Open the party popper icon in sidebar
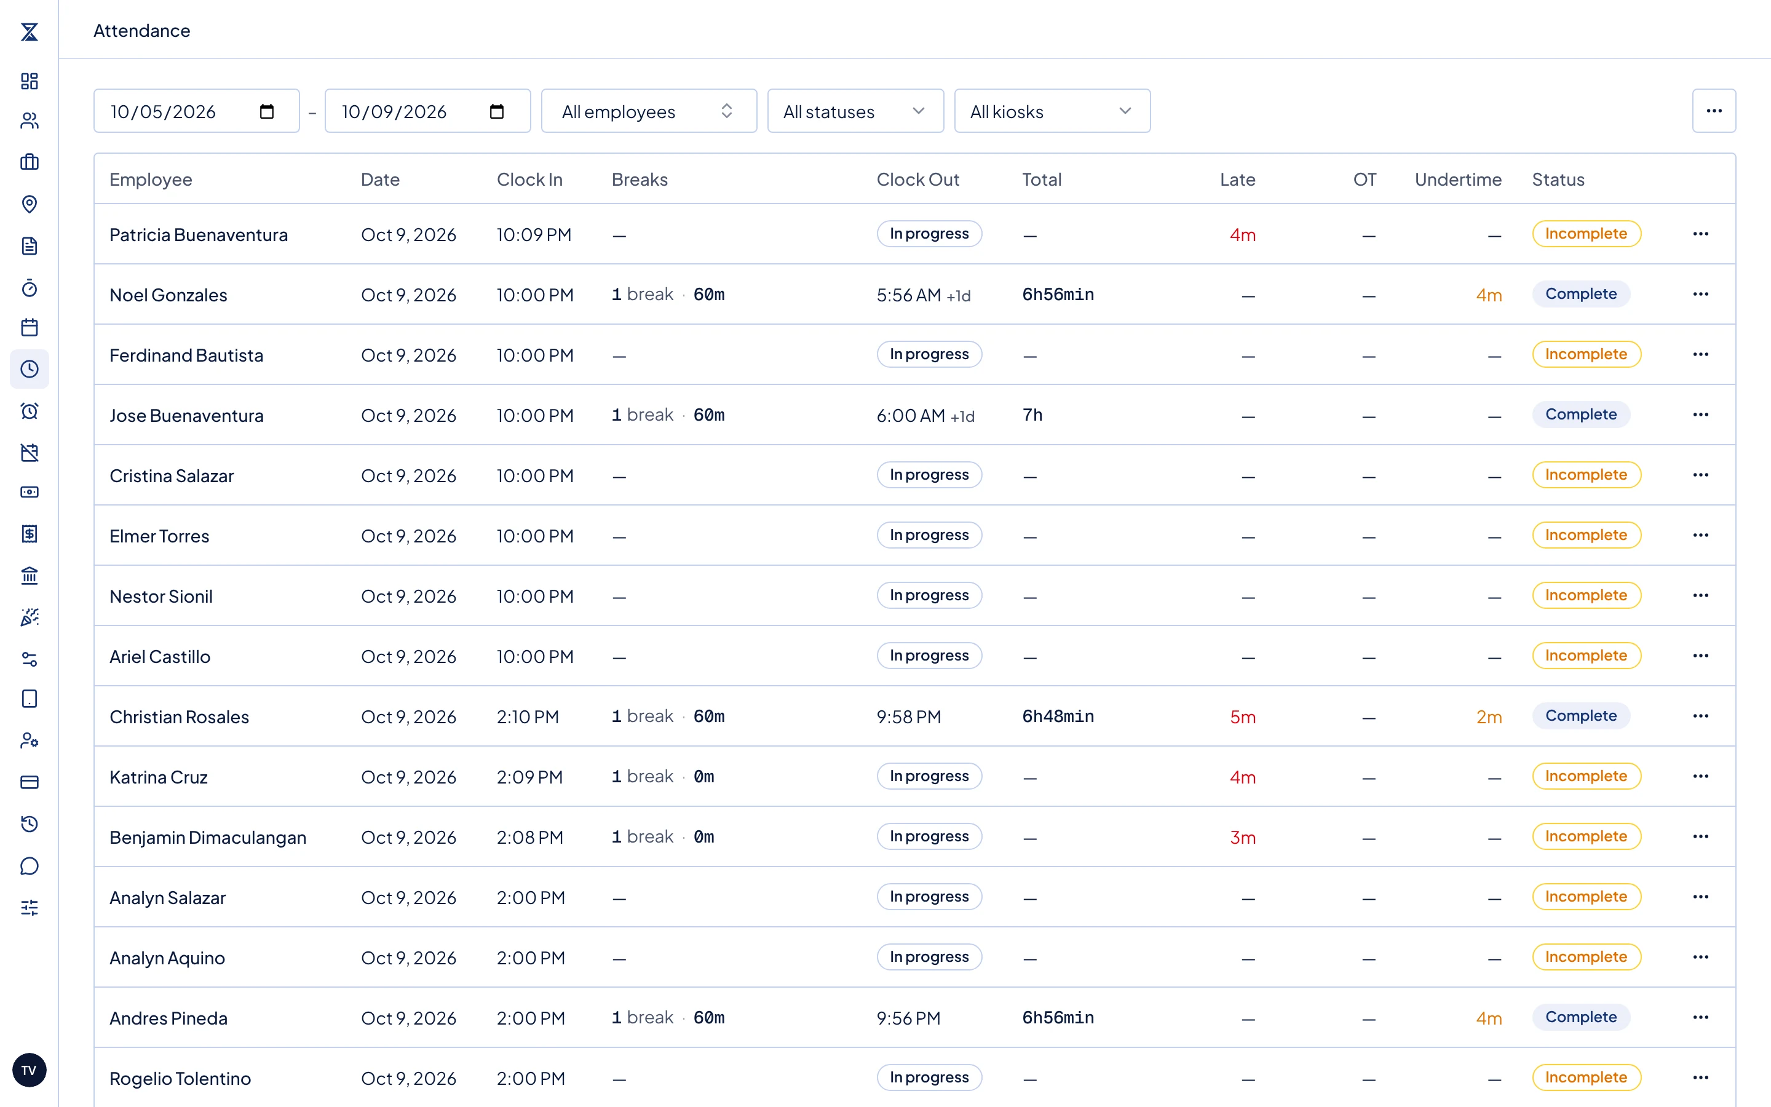This screenshot has height=1107, width=1771. coord(30,617)
